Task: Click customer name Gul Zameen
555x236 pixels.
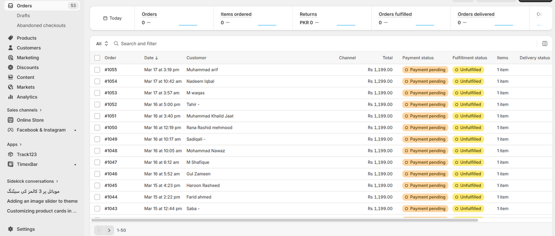Action: 198,174
